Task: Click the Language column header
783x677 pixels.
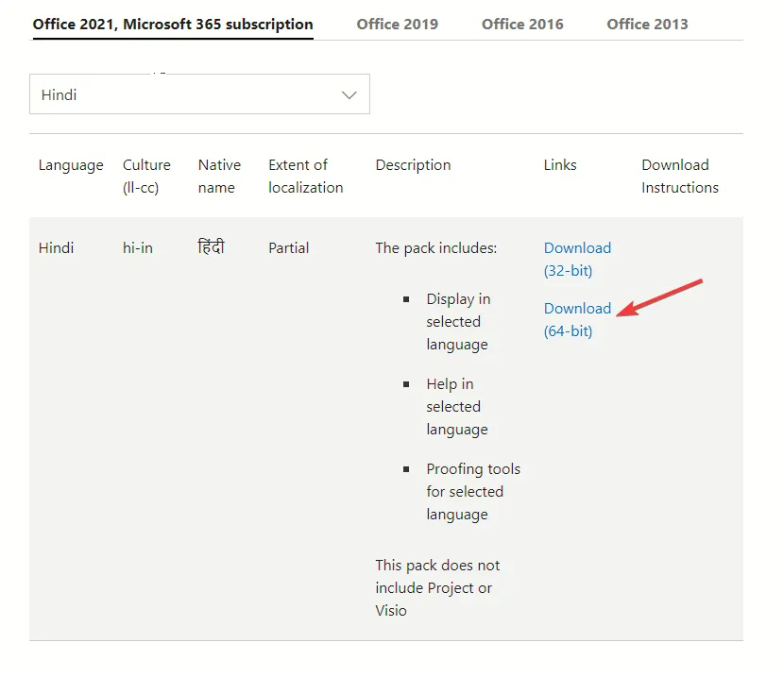Action: pos(71,164)
